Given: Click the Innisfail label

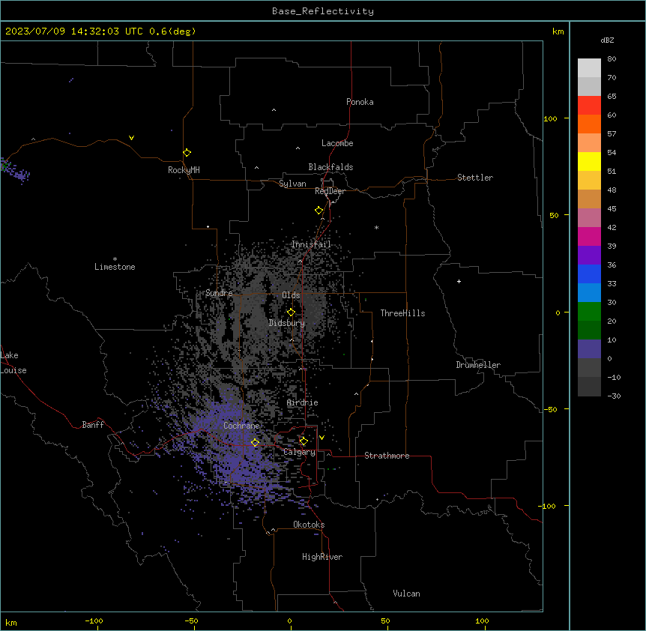Looking at the screenshot, I should (311, 244).
